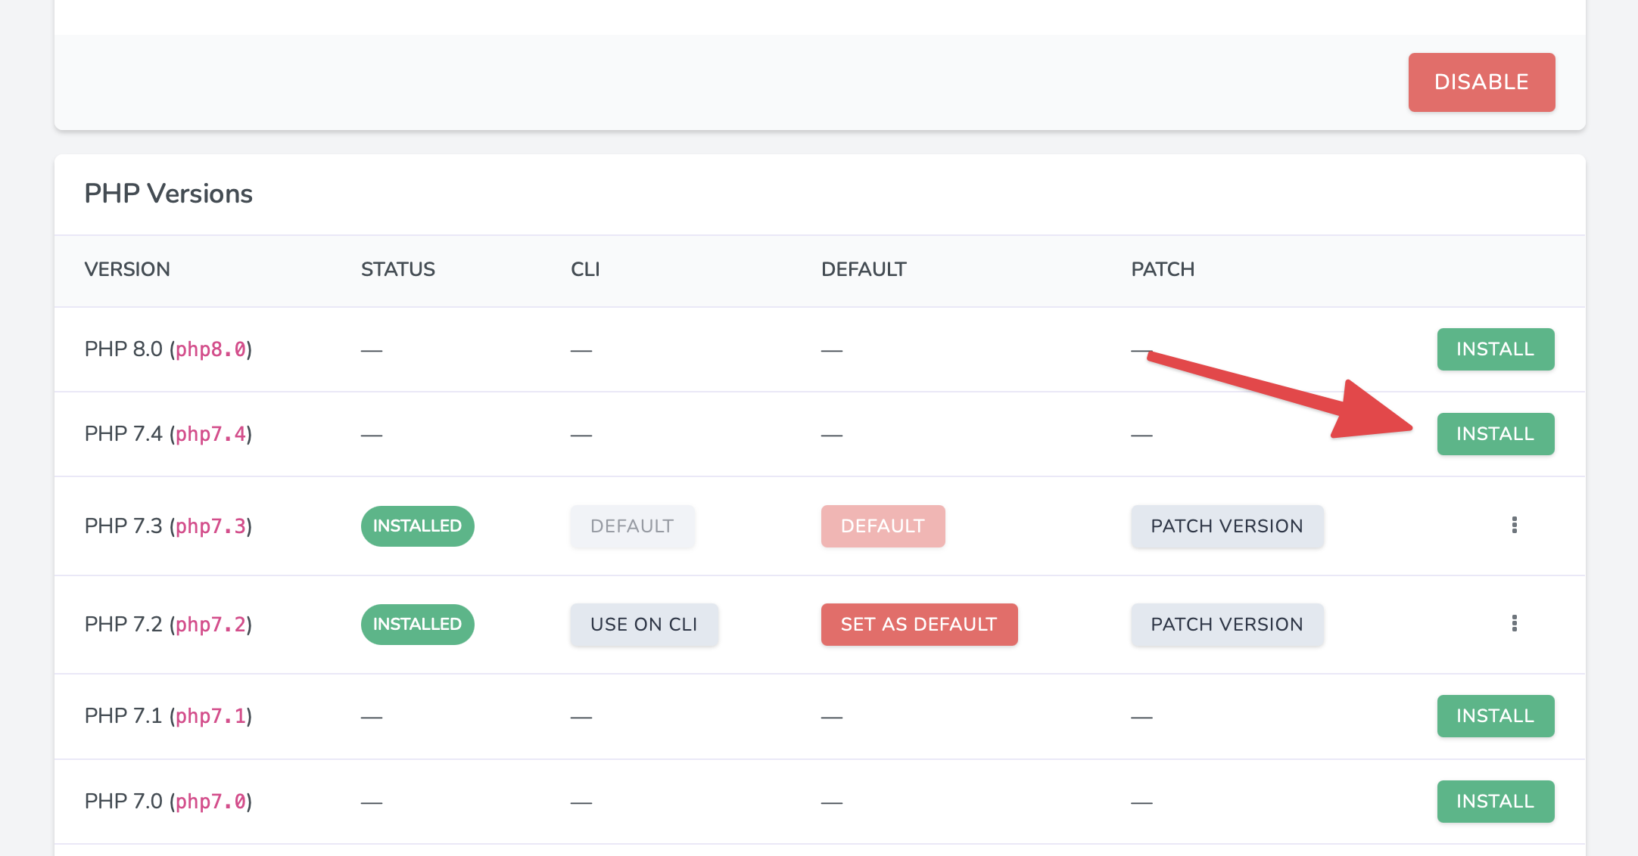Viewport: 1638px width, 856px height.
Task: Open PATCH VERSION for PHP 7.3
Action: point(1226,526)
